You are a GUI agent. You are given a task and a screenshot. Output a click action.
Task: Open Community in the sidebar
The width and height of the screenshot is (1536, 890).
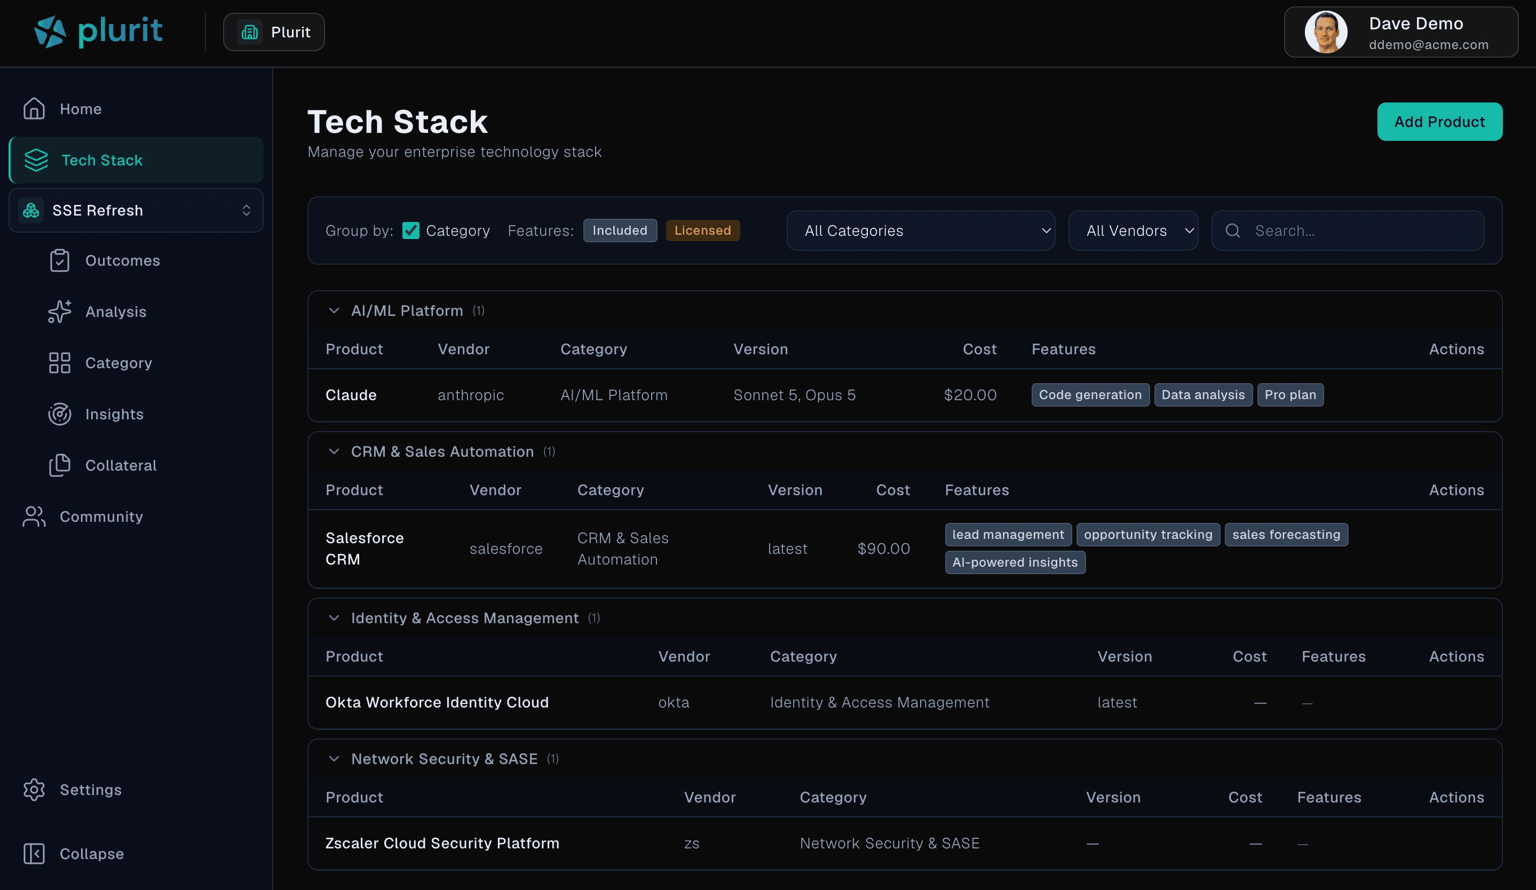[x=136, y=516]
